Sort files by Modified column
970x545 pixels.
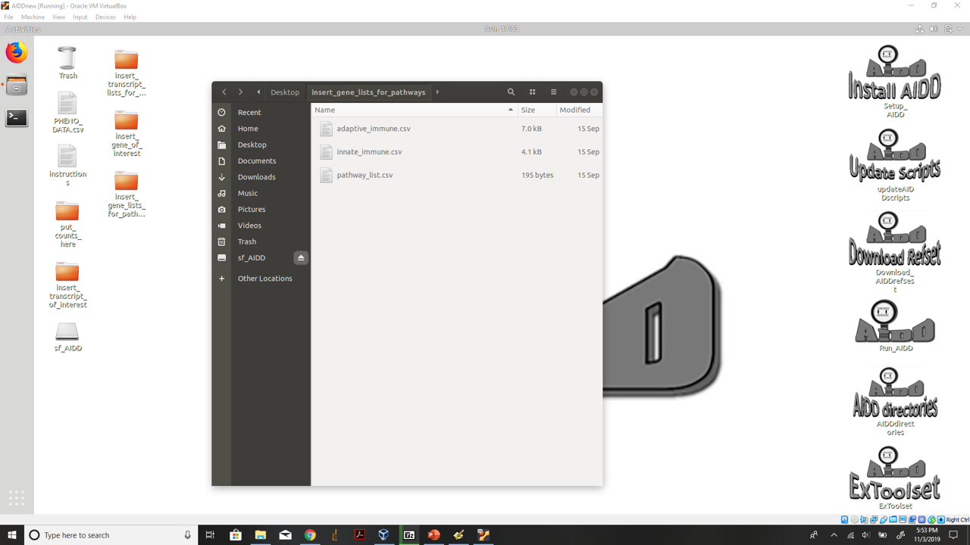point(579,110)
